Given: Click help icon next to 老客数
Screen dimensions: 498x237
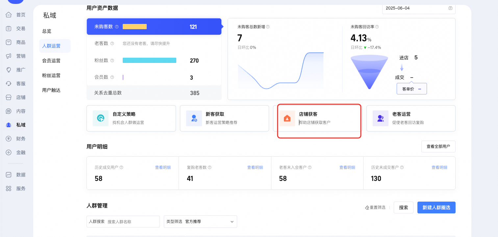Looking at the screenshot, I should [x=112, y=43].
